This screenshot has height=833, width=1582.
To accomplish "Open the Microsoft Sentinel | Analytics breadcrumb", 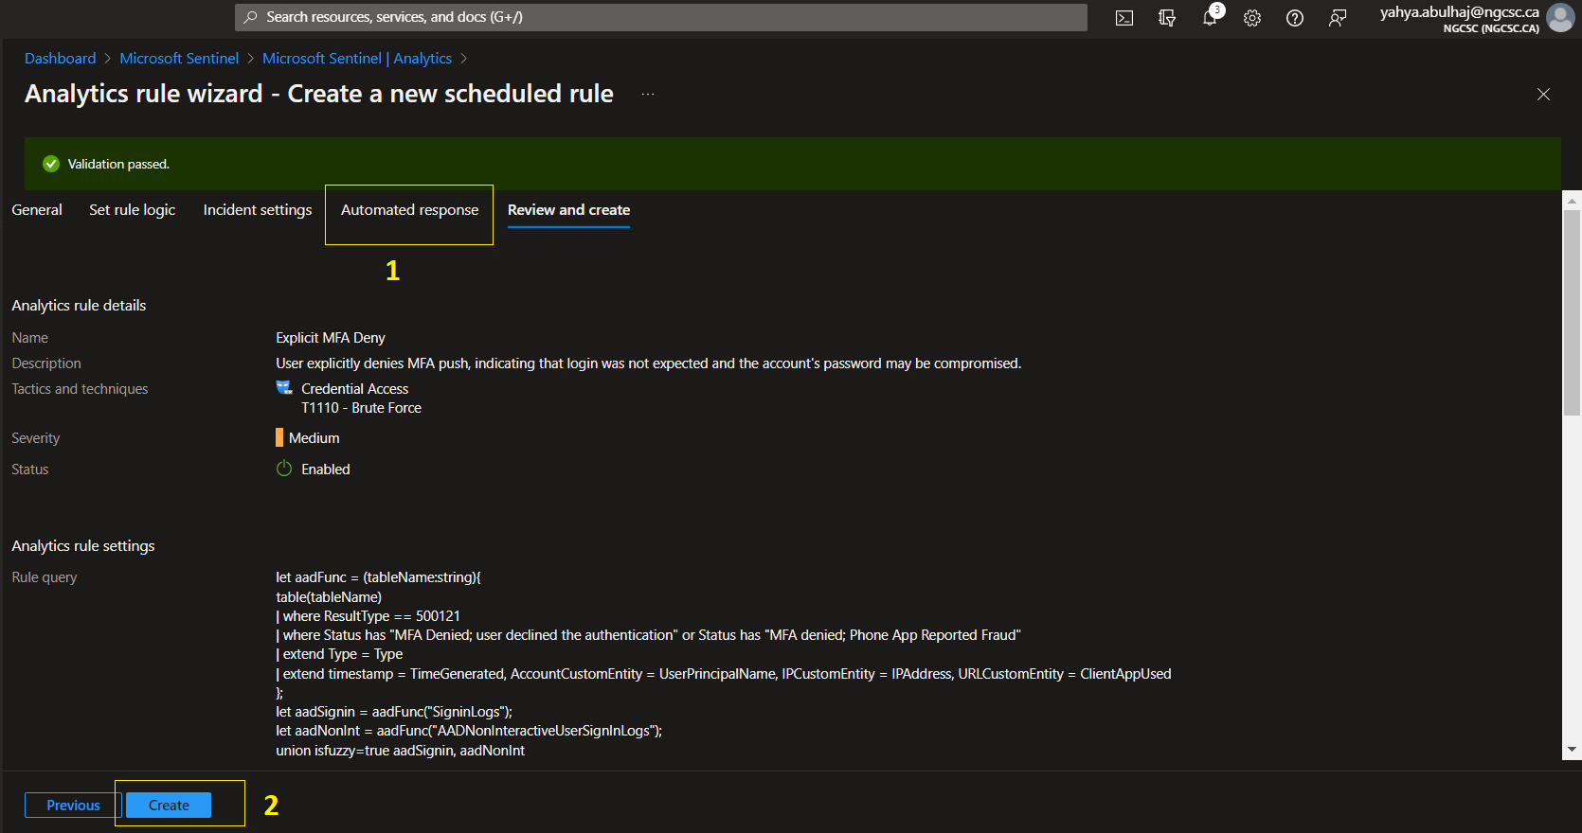I will pos(357,59).
